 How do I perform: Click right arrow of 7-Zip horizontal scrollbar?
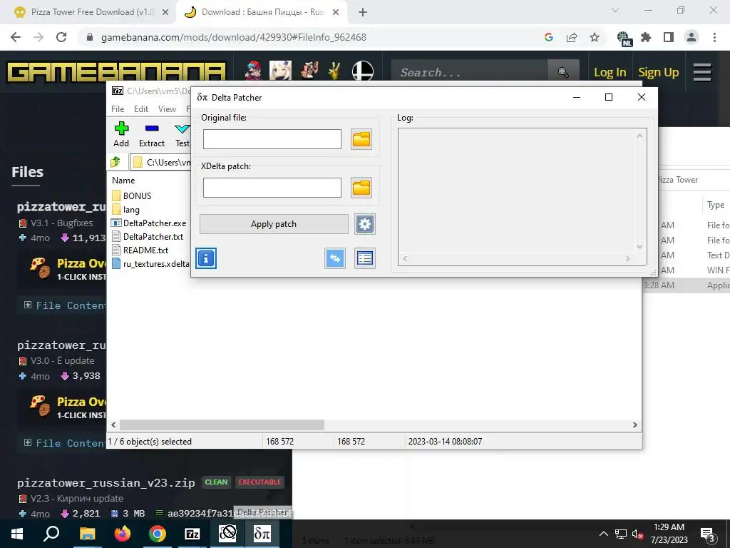click(x=635, y=425)
